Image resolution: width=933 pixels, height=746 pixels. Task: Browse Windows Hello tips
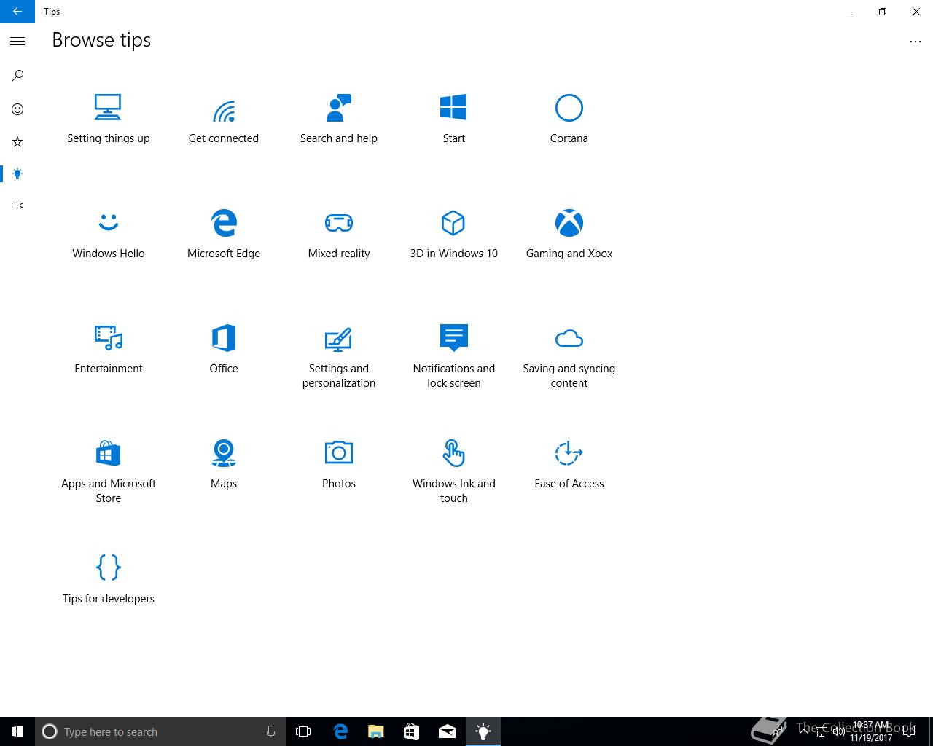109,235
